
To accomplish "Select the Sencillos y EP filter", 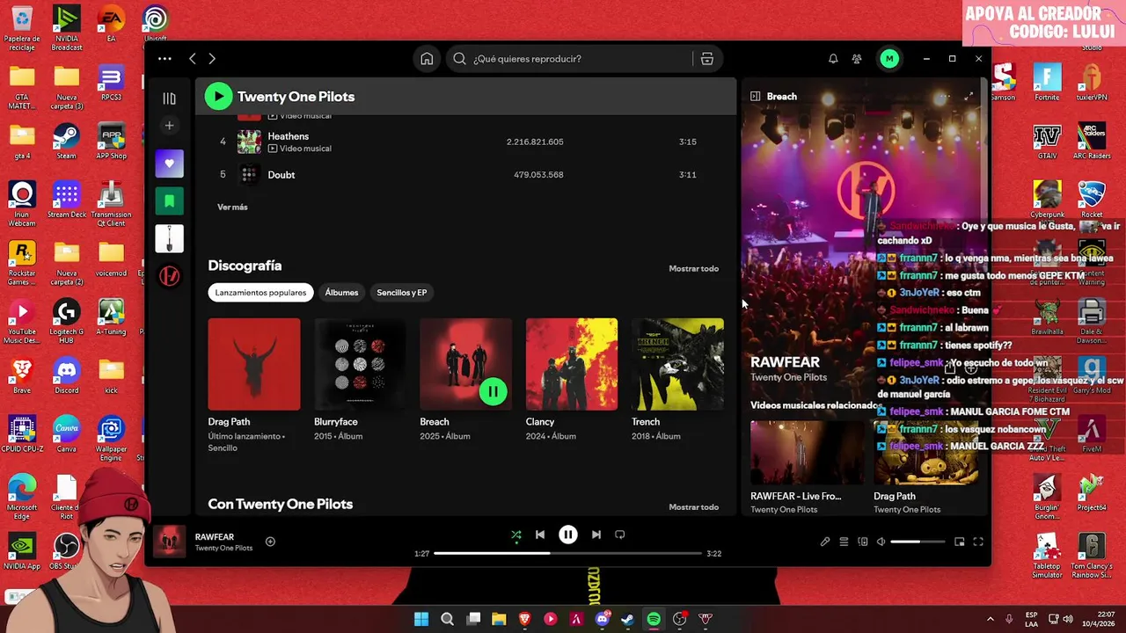I will click(x=401, y=293).
